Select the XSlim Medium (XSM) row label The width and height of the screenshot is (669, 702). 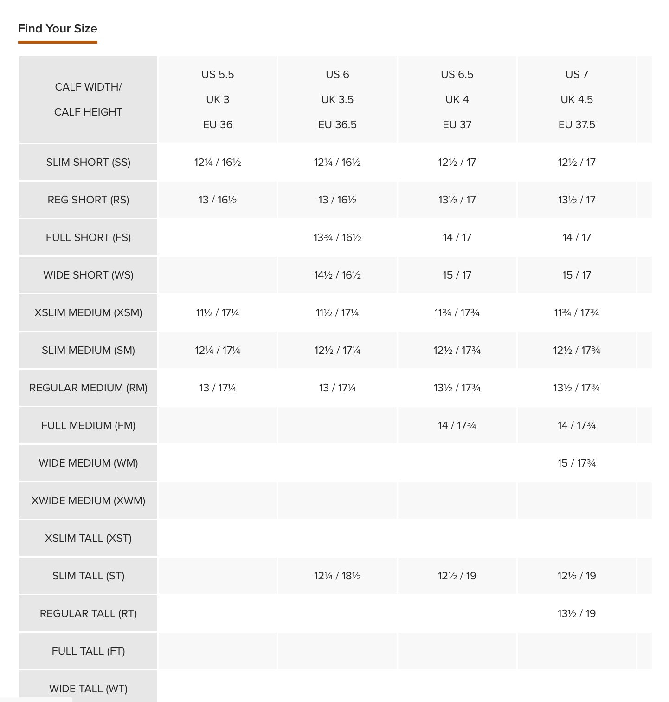(88, 312)
